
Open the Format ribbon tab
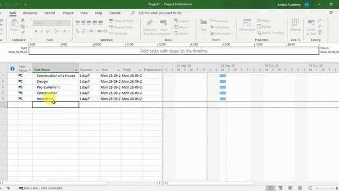tap(115, 13)
